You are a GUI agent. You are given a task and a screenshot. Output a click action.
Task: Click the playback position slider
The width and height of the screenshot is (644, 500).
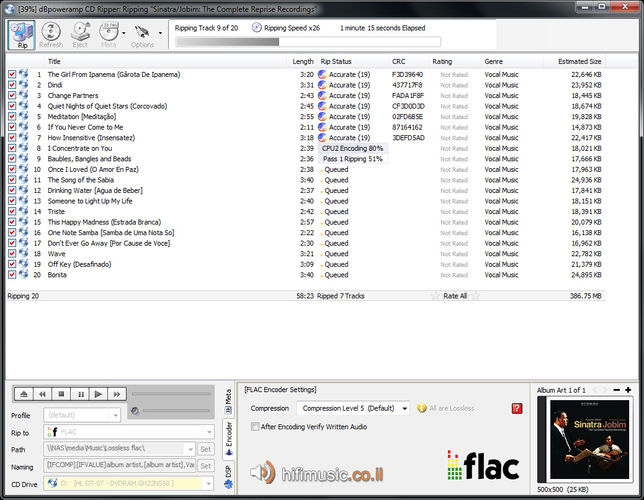pyautogui.click(x=171, y=394)
